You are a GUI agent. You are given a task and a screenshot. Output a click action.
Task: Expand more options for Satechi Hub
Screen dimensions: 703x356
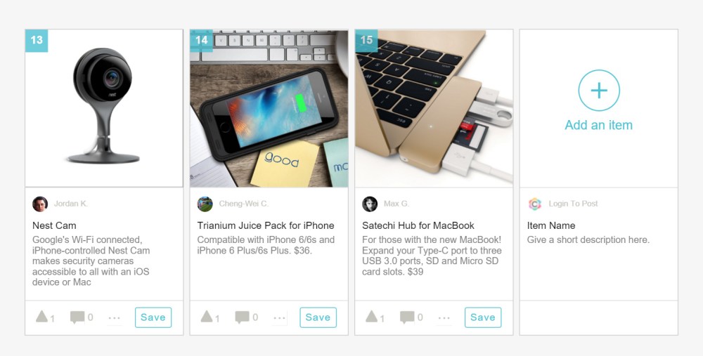pos(444,318)
